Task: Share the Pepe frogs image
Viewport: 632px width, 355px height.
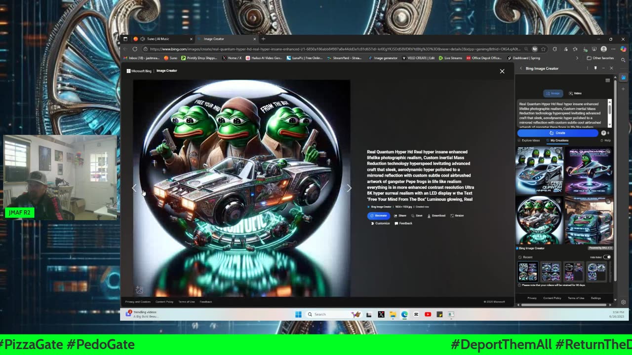Action: point(400,215)
